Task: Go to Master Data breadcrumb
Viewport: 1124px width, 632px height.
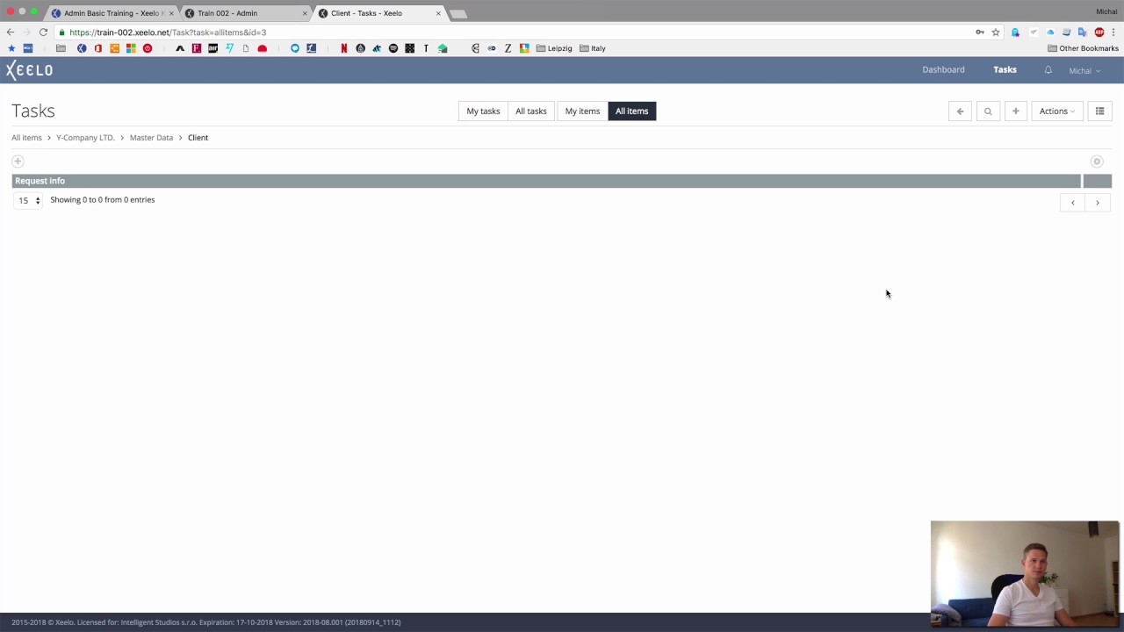Action: tap(151, 138)
